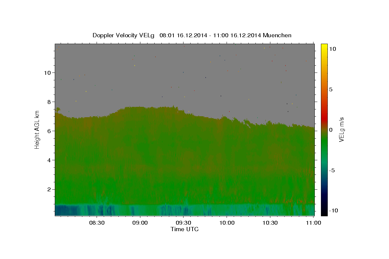389x259 pixels.
Task: Click colorbar tick label 0
Action: point(331,130)
